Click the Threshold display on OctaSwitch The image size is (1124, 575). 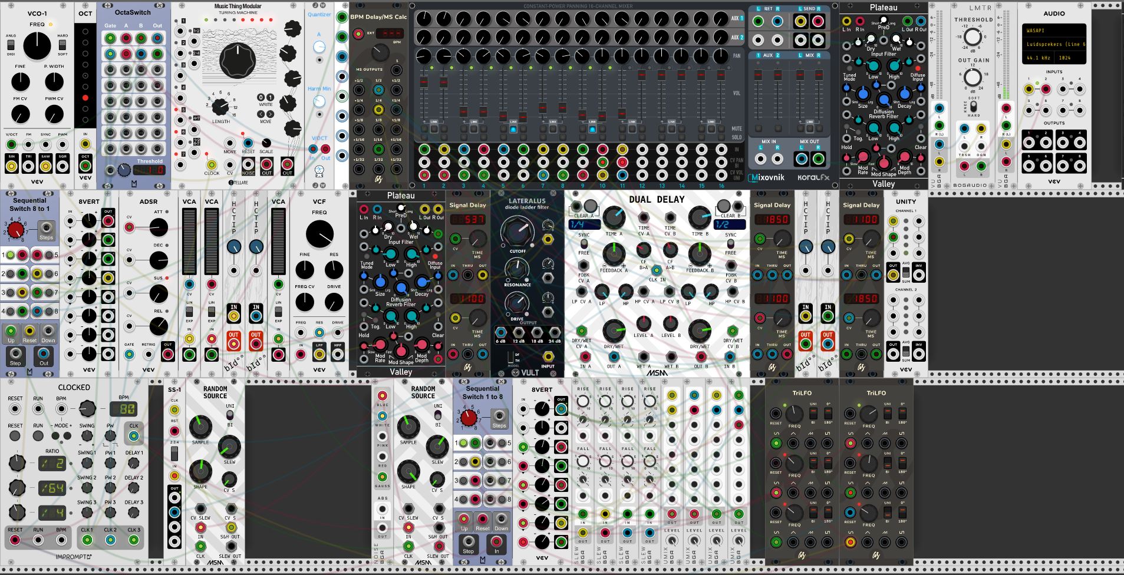click(x=149, y=170)
